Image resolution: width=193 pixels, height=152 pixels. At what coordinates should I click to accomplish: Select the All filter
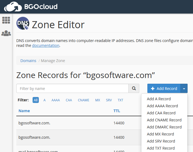(x=36, y=100)
